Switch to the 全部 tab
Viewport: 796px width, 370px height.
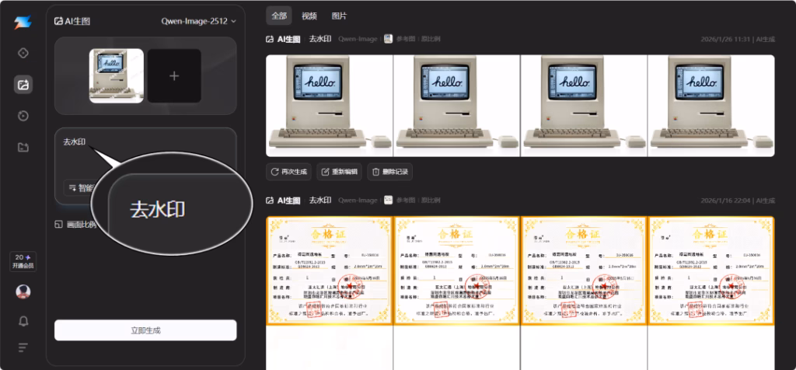[x=278, y=16]
